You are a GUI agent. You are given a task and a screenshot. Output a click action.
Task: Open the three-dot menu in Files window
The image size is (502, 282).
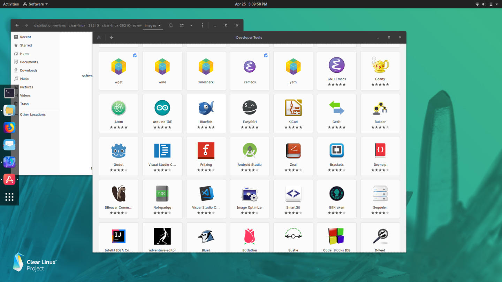[202, 25]
